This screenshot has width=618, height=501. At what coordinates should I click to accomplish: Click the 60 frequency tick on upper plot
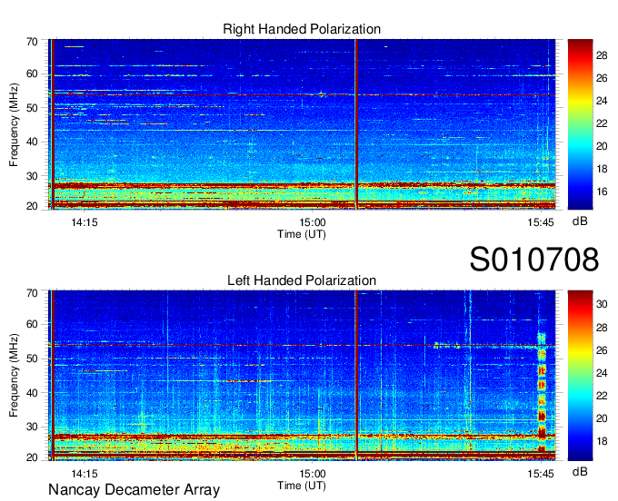pos(33,74)
